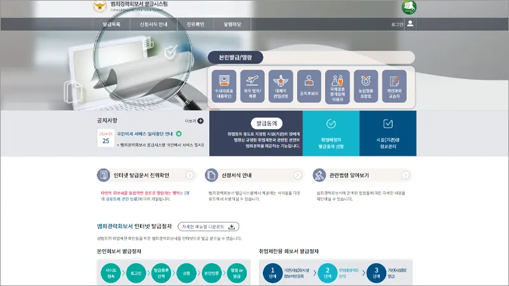509x286 pixels.
Task: Click the police emblem logo in header
Action: 100,6
